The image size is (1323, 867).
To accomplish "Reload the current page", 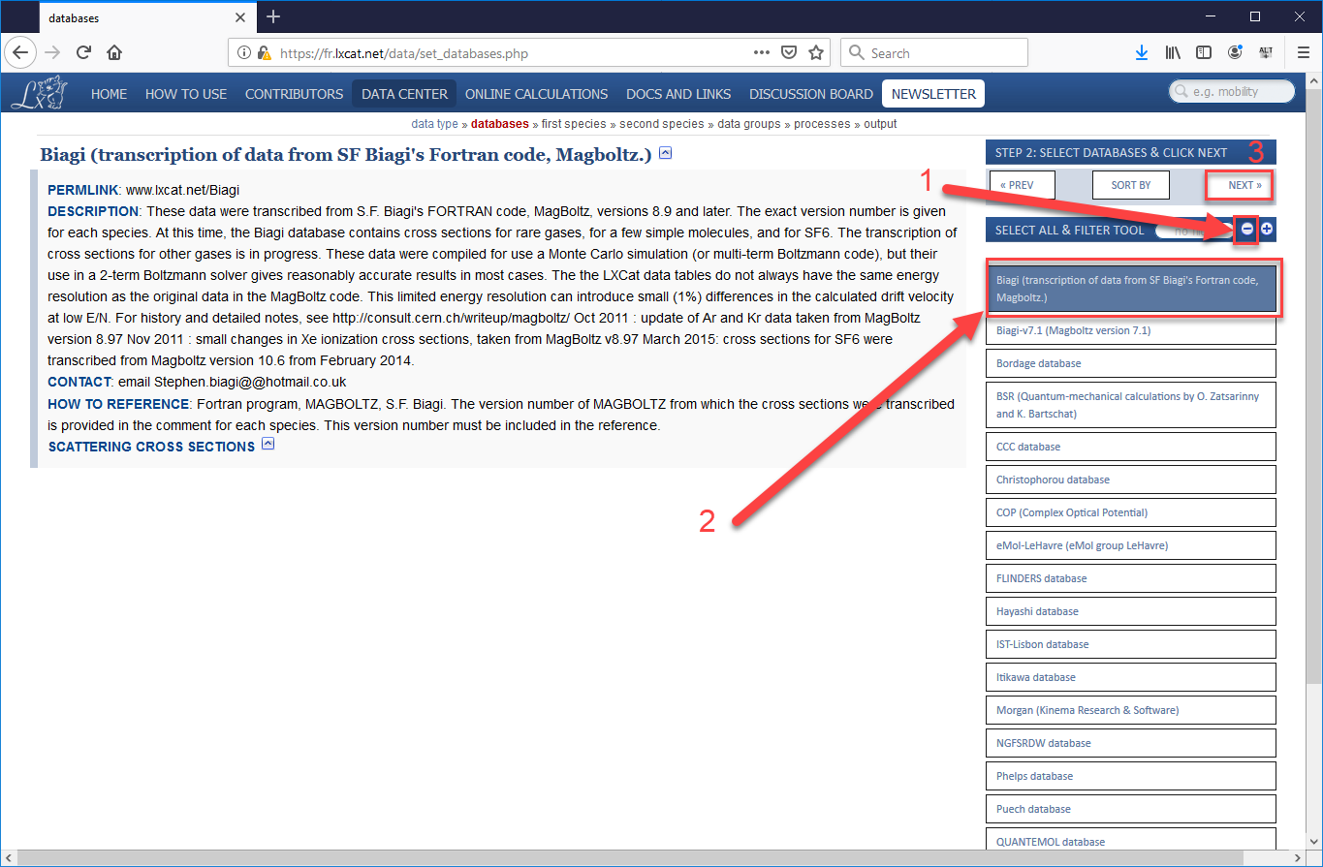I will pyautogui.click(x=84, y=52).
